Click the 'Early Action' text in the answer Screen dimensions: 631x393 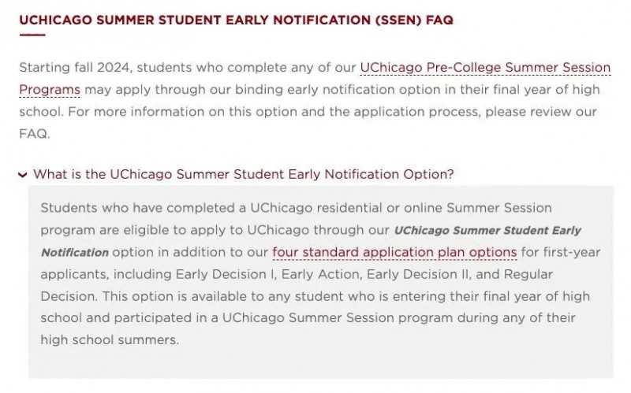320,274
